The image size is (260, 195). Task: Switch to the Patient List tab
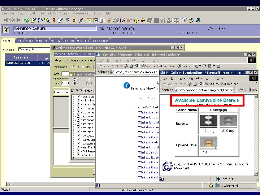[8, 40]
